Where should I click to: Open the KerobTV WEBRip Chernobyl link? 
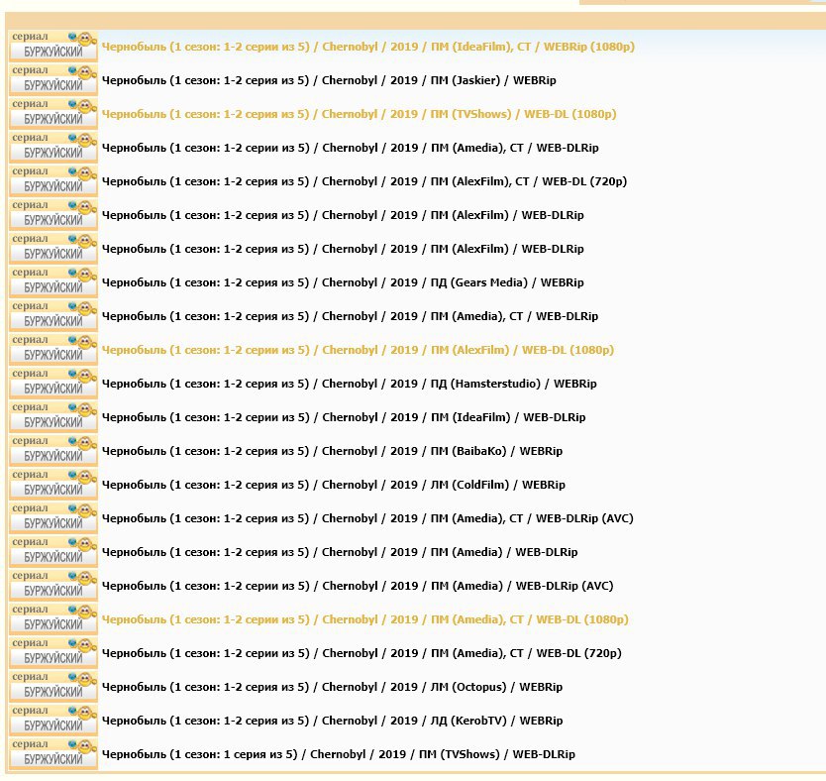332,721
